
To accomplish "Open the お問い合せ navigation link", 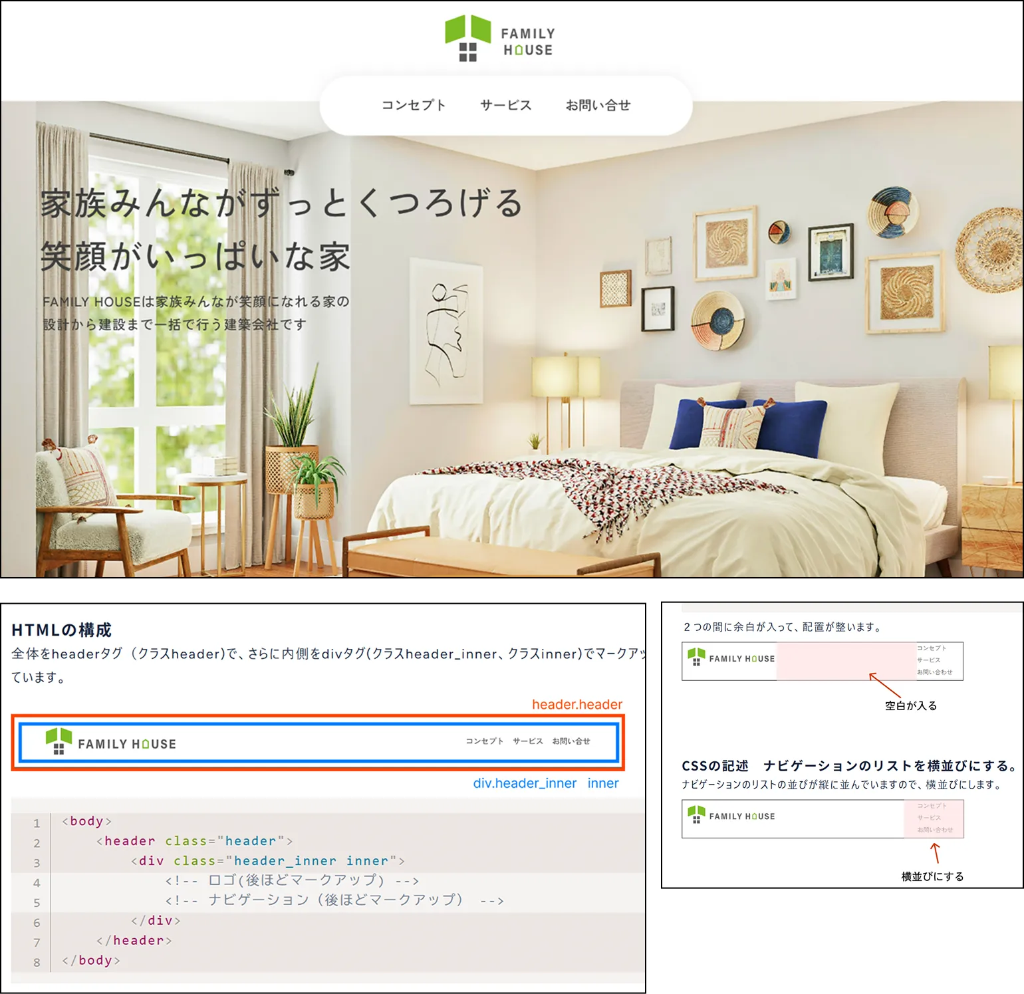I will pos(599,105).
